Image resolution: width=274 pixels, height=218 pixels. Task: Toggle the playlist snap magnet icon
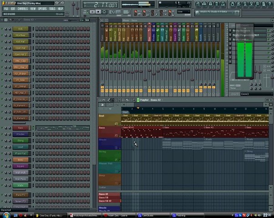104,100
